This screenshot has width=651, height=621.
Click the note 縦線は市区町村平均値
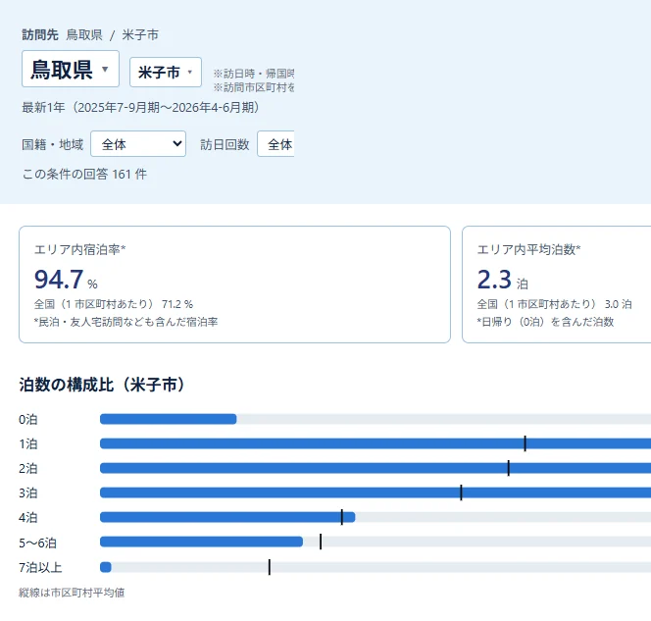pyautogui.click(x=72, y=593)
